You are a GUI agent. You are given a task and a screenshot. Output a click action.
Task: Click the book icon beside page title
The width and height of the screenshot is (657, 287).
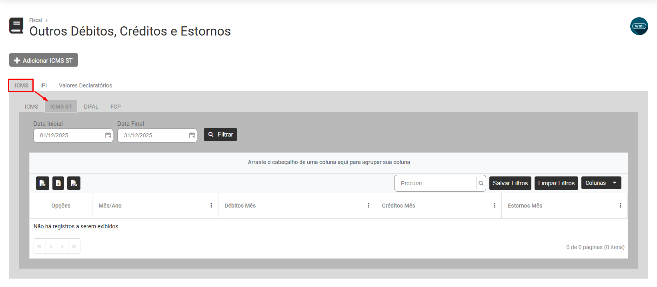[16, 26]
